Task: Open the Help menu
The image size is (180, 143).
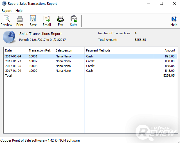Action: [19, 11]
